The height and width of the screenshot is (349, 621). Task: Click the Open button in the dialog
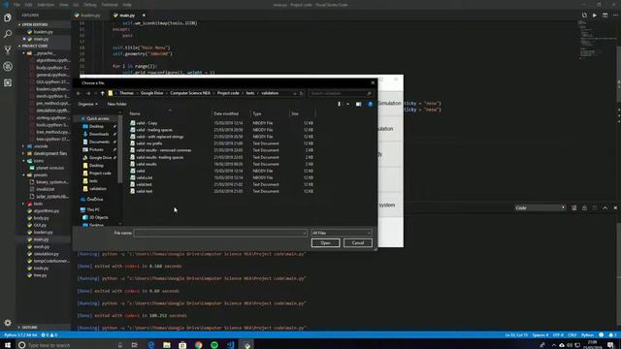pyautogui.click(x=326, y=243)
